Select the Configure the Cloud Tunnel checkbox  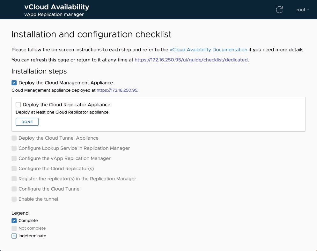click(x=14, y=189)
